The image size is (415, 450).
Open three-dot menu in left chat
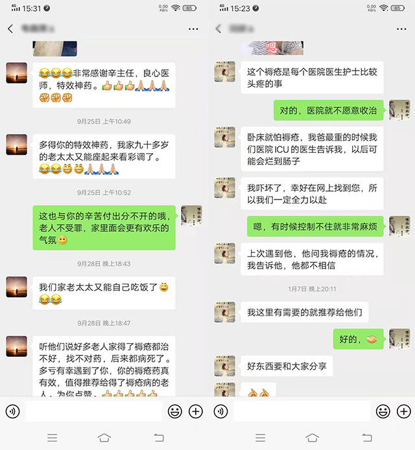click(193, 29)
